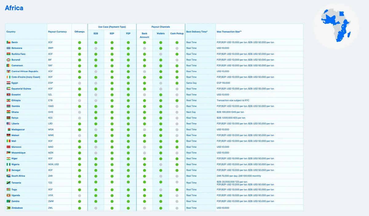Screen dimensions: 369x216
Task: Select the Payout Channels header group
Action: click(161, 27)
